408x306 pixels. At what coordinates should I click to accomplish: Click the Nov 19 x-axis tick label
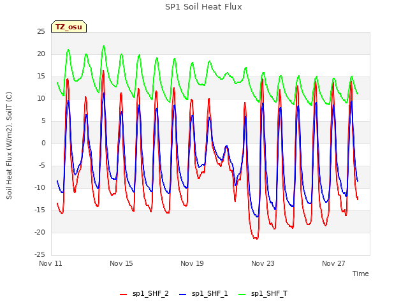[x=192, y=263]
